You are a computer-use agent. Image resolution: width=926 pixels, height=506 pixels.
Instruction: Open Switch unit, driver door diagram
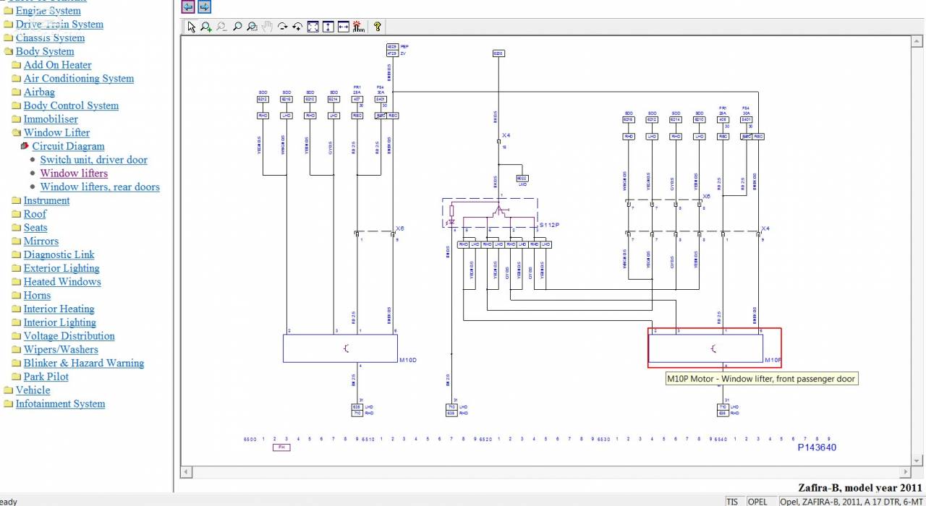pos(94,160)
